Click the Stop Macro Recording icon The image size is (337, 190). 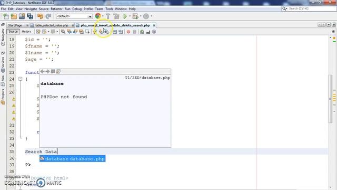134,32
